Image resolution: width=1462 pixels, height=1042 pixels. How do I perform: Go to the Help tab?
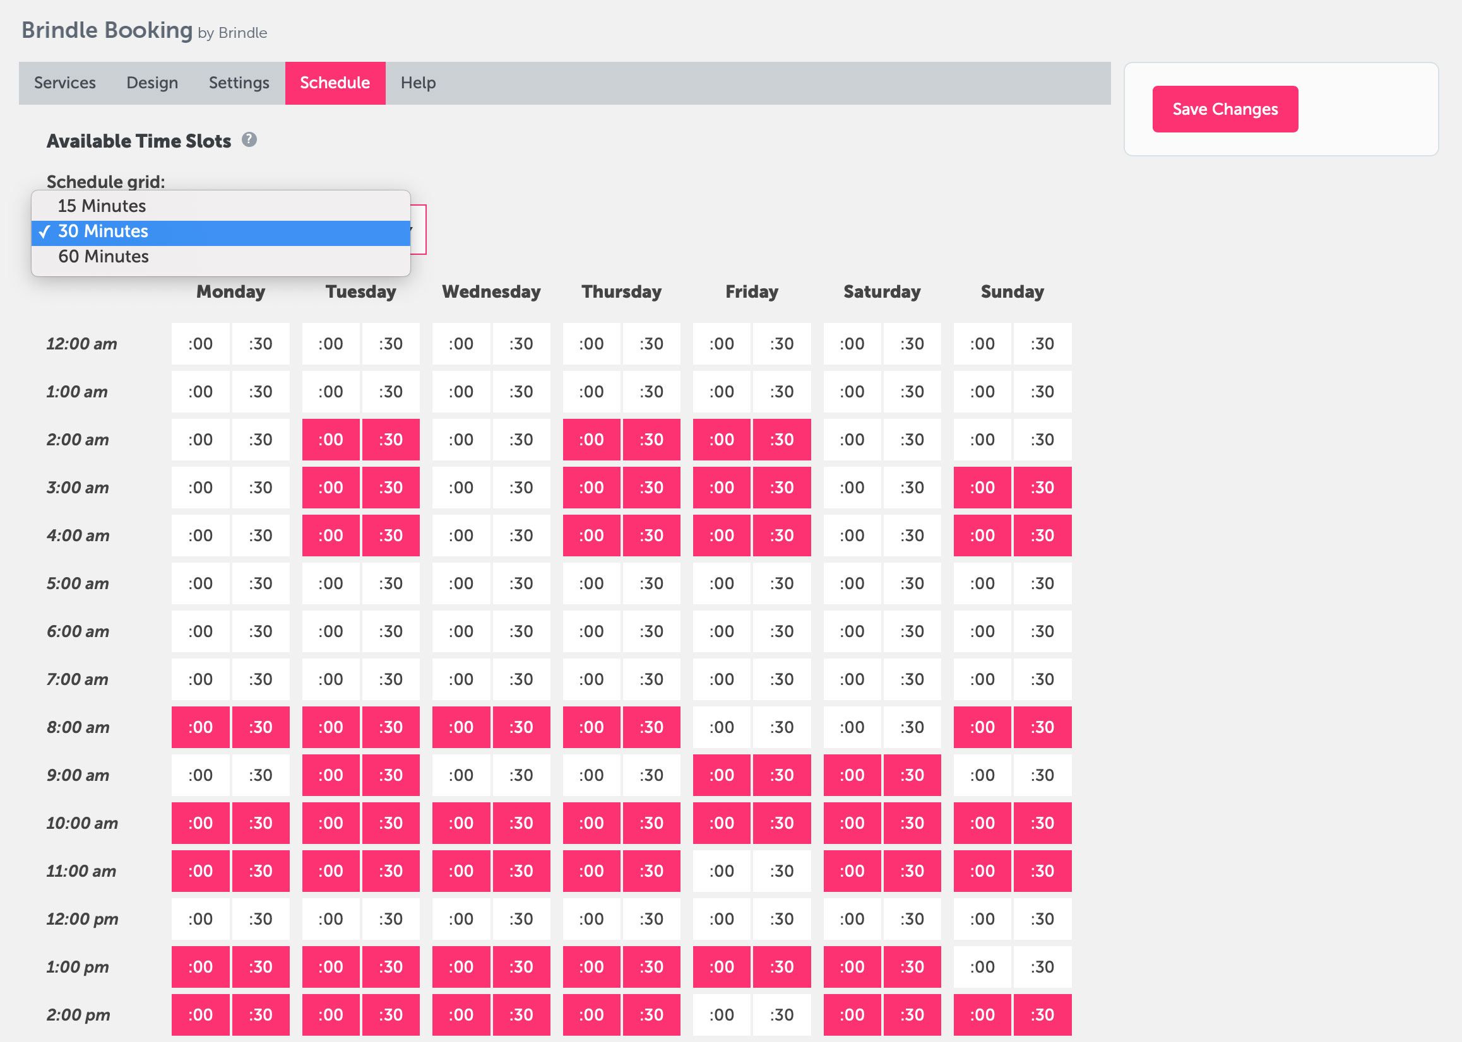point(418,83)
